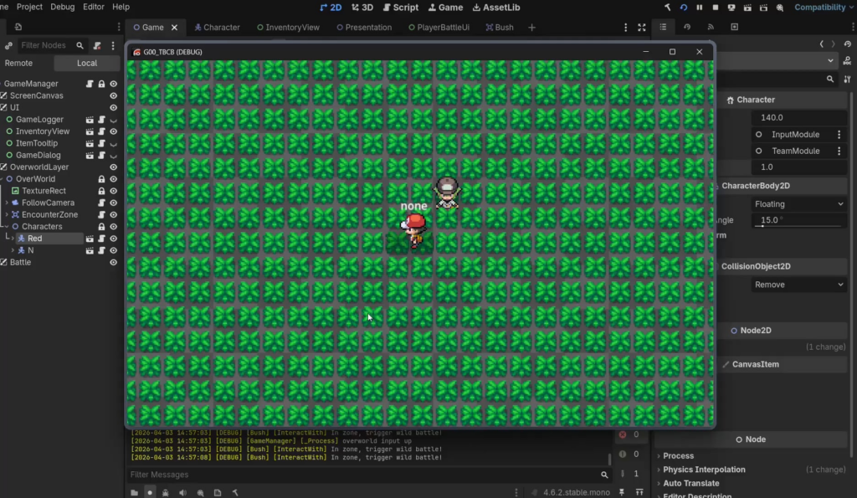Open the History dock tab icon
Screen dimensions: 857x498
[x=687, y=27]
